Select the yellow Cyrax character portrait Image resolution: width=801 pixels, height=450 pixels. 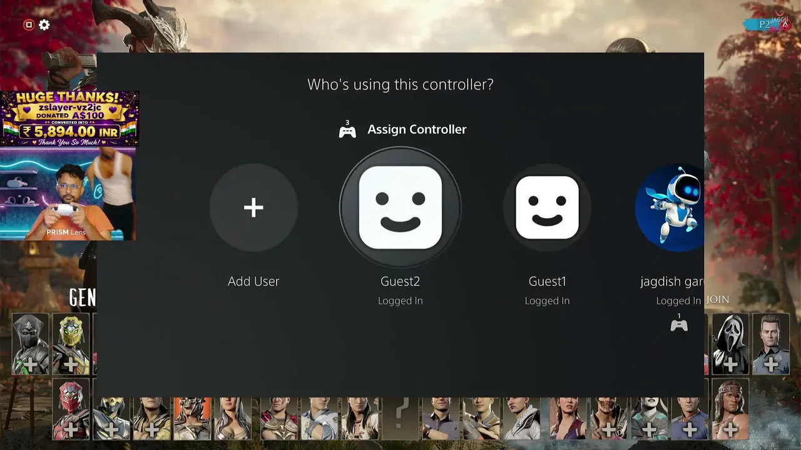pyautogui.click(x=71, y=344)
